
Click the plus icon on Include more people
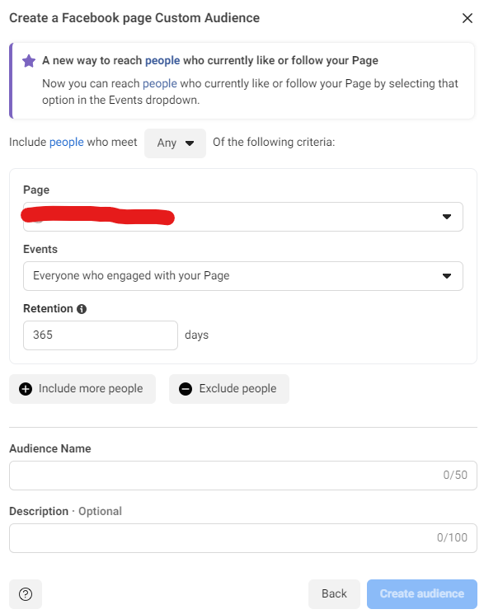pos(26,389)
